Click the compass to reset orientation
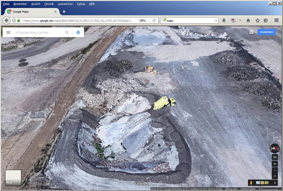The image size is (283, 191). pos(275,148)
